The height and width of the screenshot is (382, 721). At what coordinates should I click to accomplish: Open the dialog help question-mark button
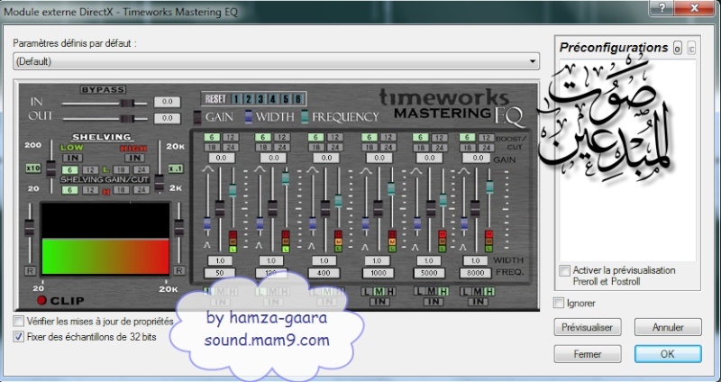click(x=662, y=8)
